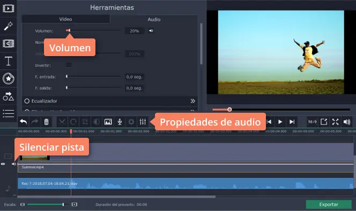Click the F. entrada 0,0 seg. field
The image size is (356, 211).
point(135,77)
